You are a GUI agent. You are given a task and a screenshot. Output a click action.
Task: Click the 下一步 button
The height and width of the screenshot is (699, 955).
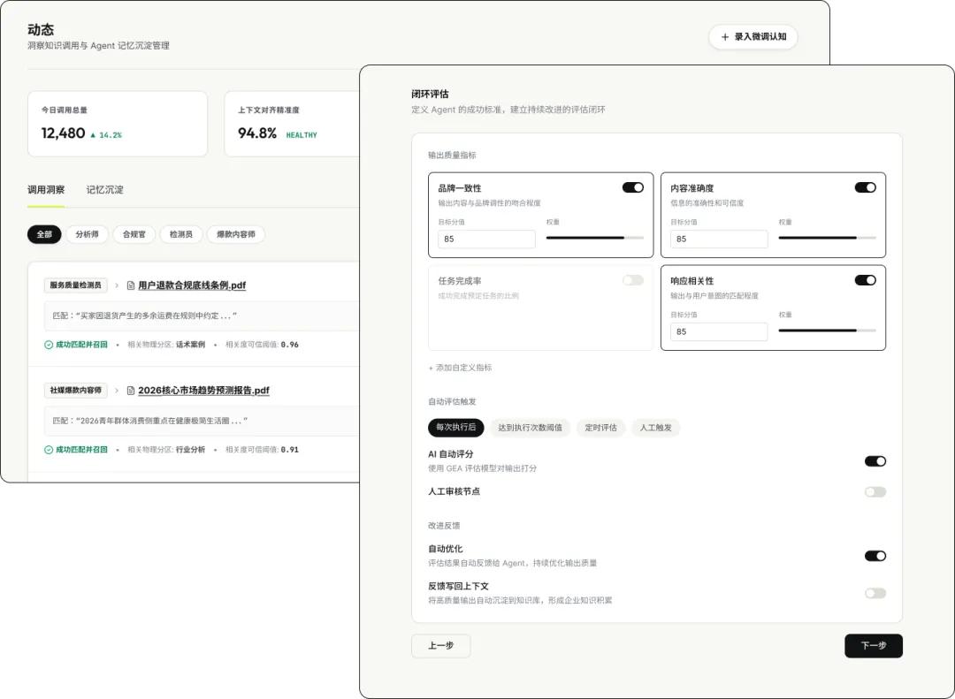[874, 646]
